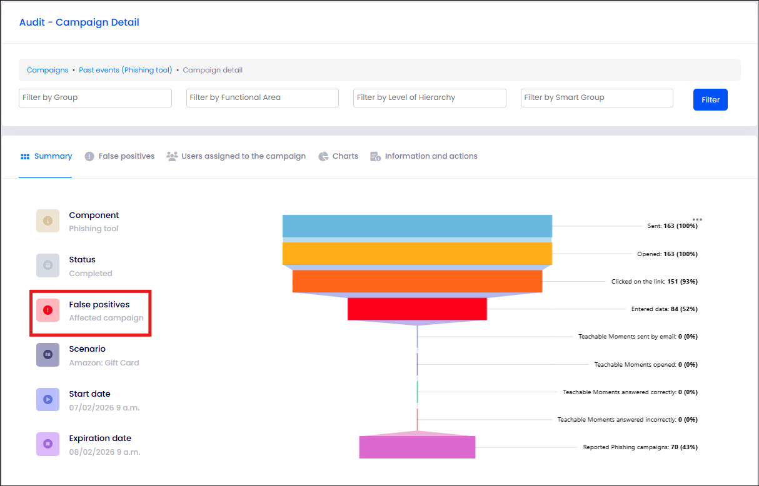Open the Filter by Functional Area field
The width and height of the screenshot is (759, 486).
[263, 98]
